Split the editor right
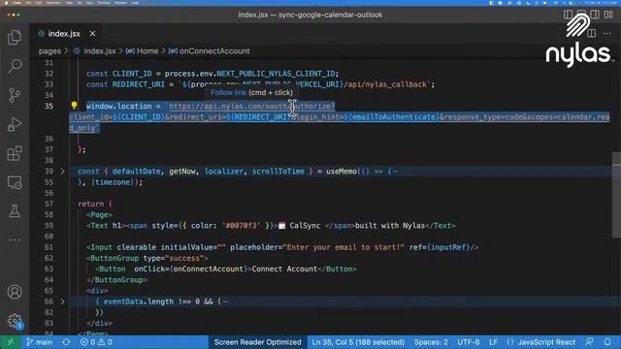The height and width of the screenshot is (349, 621). click(x=591, y=34)
